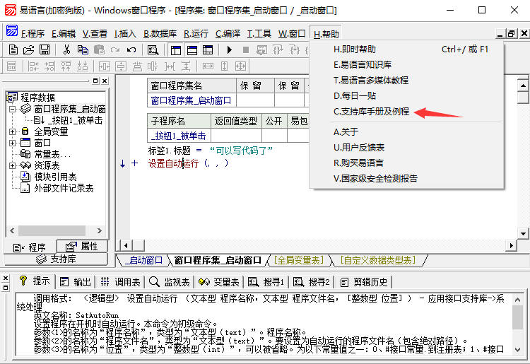Click the Align bottom edges icon

(x=83, y=66)
